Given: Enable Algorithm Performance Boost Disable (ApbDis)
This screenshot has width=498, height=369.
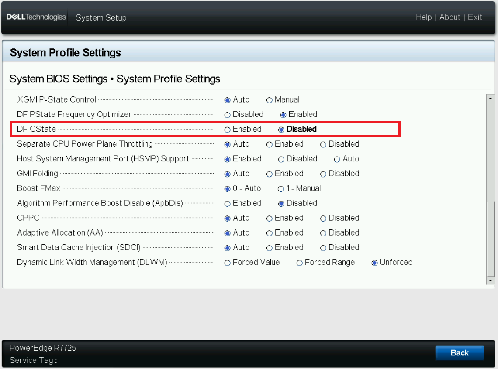Looking at the screenshot, I should (228, 203).
